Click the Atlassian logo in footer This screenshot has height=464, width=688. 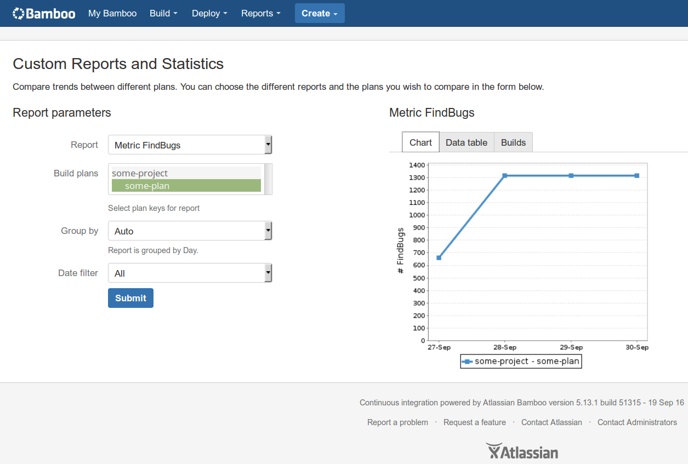coord(522,451)
